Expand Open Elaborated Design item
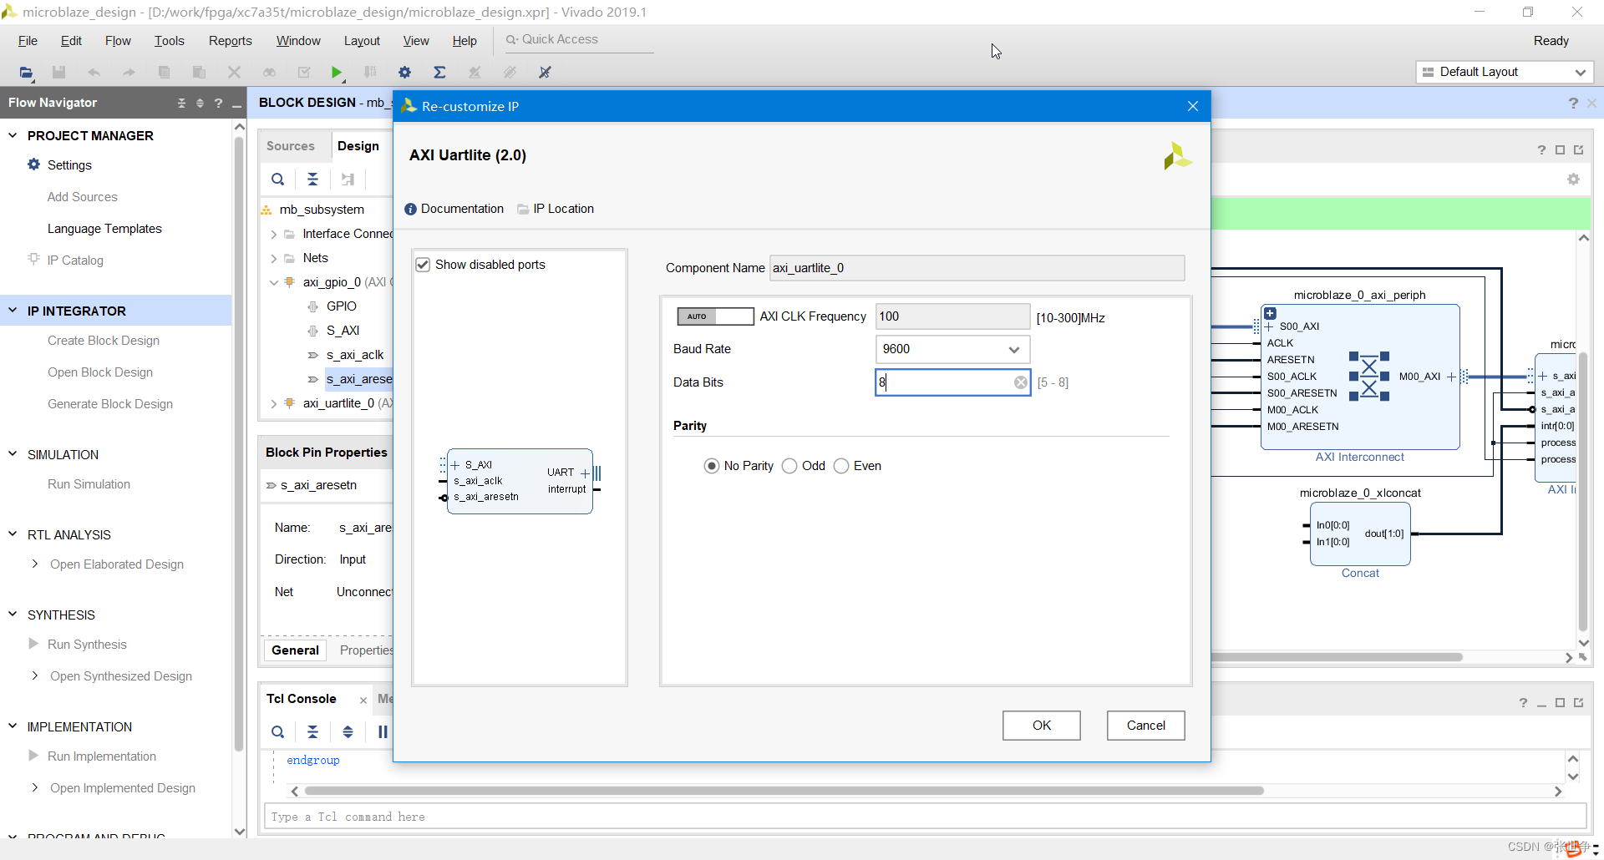Viewport: 1604px width, 860px height. [34, 564]
